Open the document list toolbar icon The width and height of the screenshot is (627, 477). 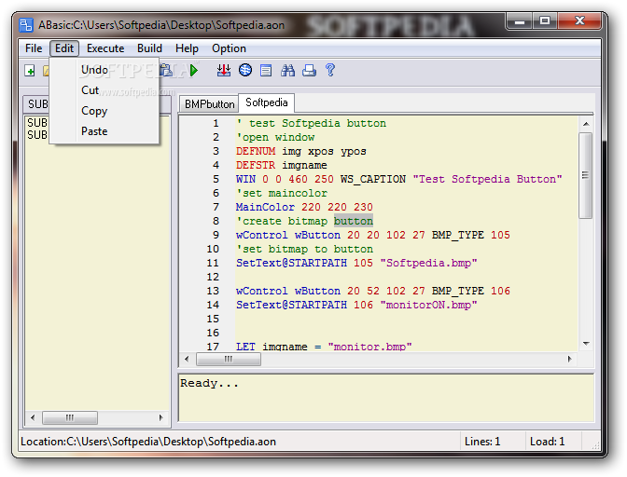[x=267, y=71]
